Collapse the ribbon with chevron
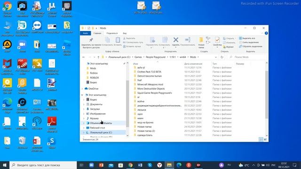 (x=262, y=33)
